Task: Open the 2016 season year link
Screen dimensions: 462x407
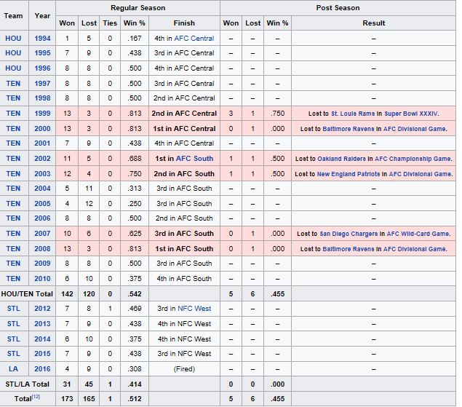Action: (43, 368)
